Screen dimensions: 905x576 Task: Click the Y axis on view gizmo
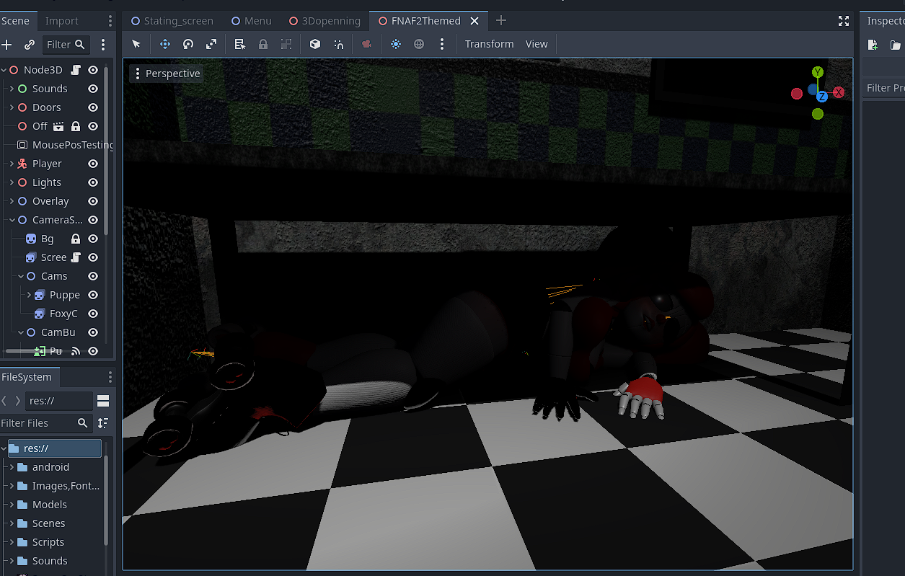click(818, 72)
